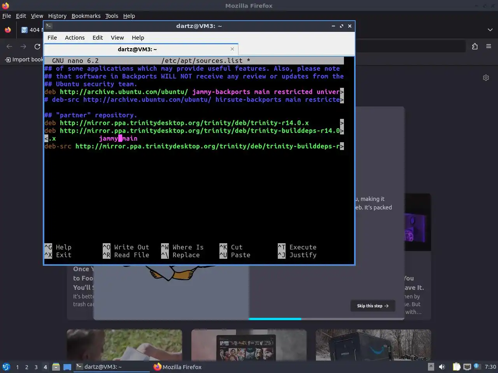Open the file manager taskbar icon
This screenshot has width=498, height=373.
(x=56, y=367)
